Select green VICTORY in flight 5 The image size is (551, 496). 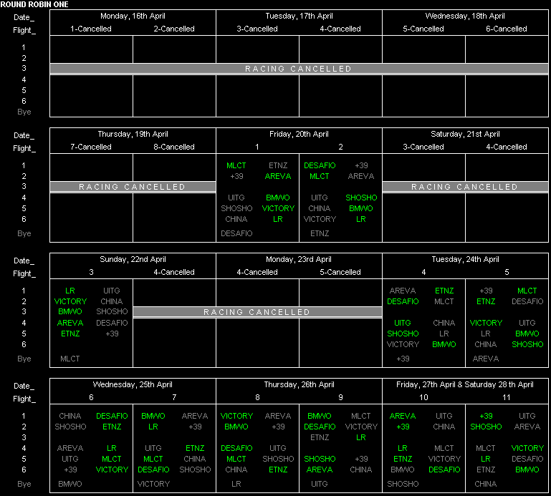tap(486, 323)
